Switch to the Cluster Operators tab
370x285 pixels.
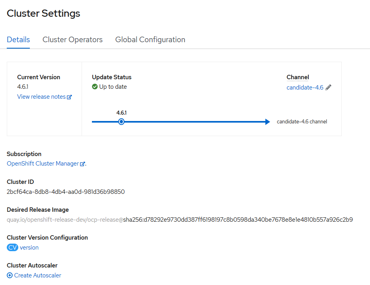pyautogui.click(x=72, y=40)
